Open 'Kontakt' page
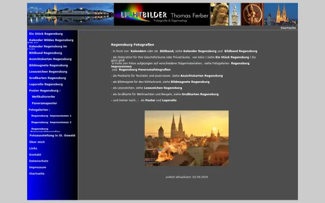 tap(35, 155)
